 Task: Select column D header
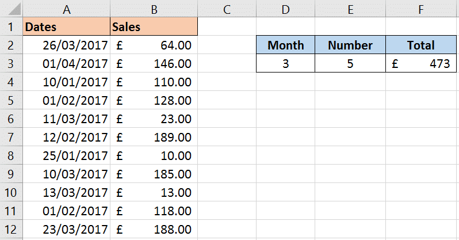pos(285,9)
